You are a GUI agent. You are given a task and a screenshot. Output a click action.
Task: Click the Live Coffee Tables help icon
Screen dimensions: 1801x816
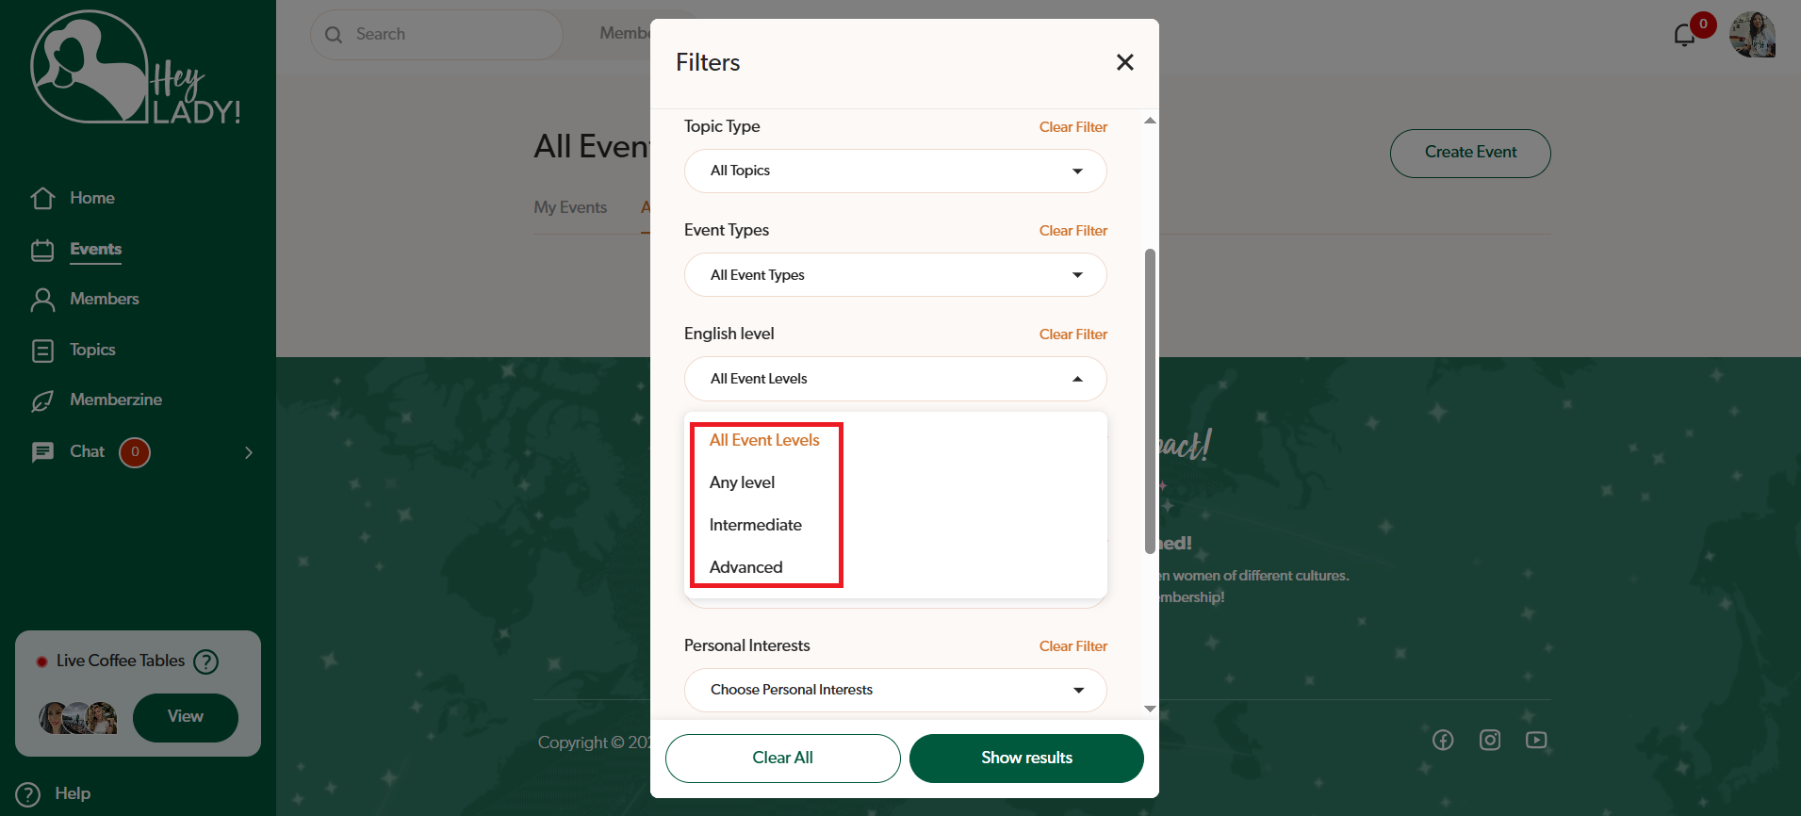205,661
